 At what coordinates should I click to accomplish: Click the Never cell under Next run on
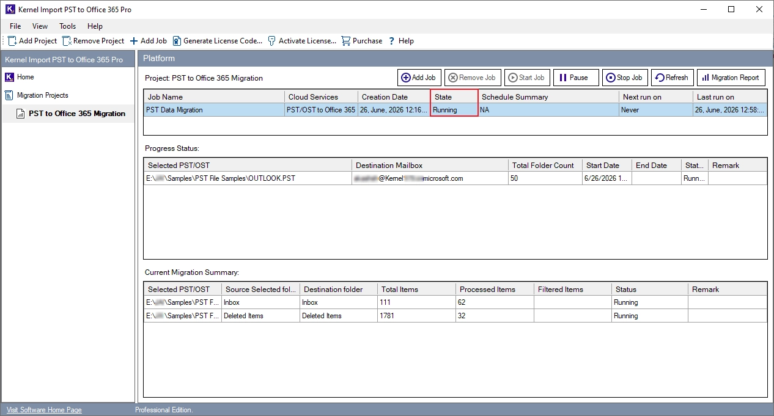pos(656,110)
